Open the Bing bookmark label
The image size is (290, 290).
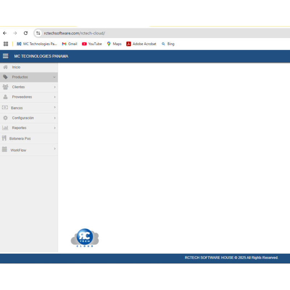pos(171,44)
